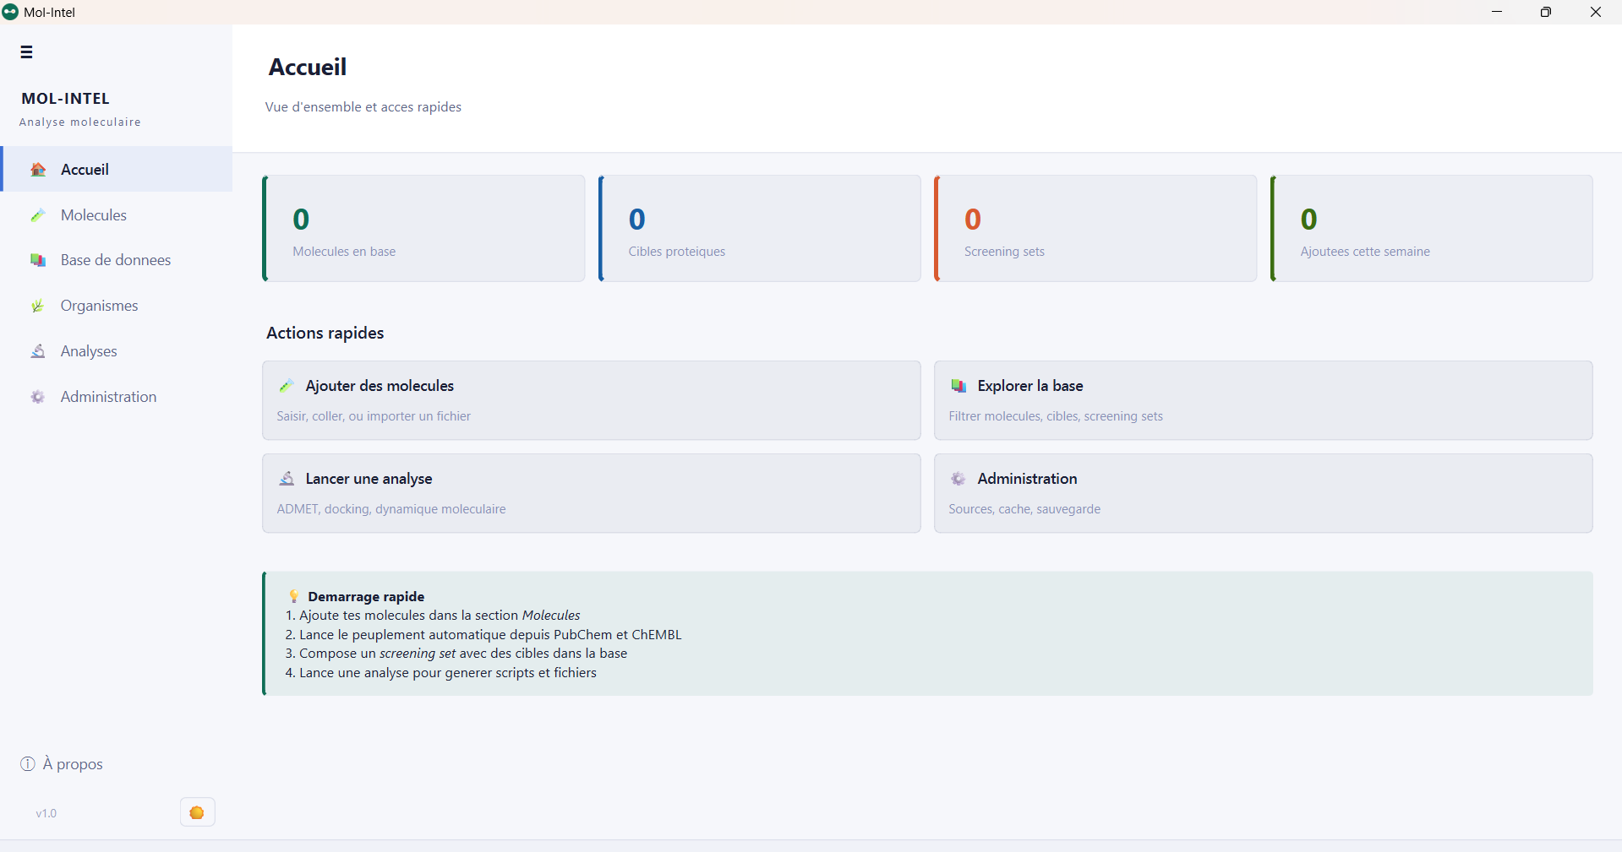This screenshot has height=852, width=1622.
Task: Click the 'Analyse moleculaire' tagline
Action: click(80, 122)
